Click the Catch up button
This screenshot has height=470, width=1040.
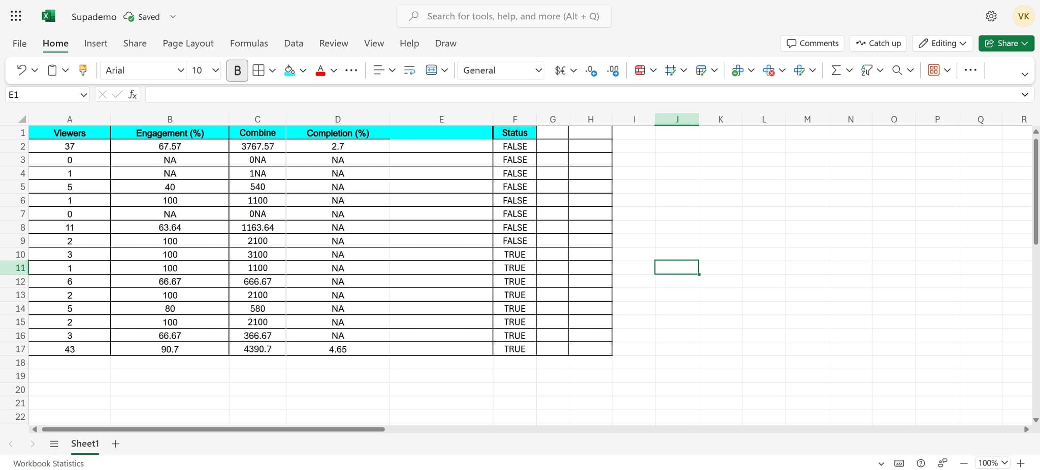coord(878,43)
